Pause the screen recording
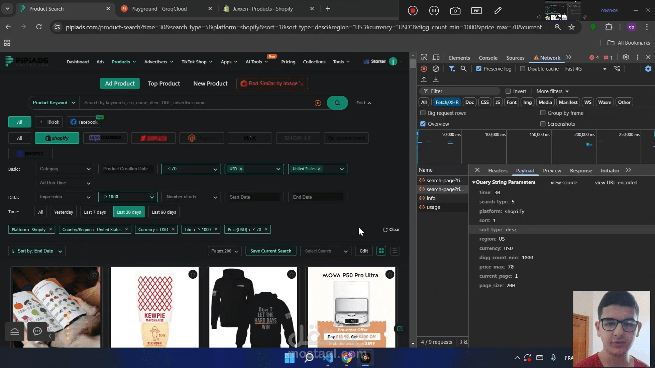Viewport: 655px width, 368px height. click(434, 11)
